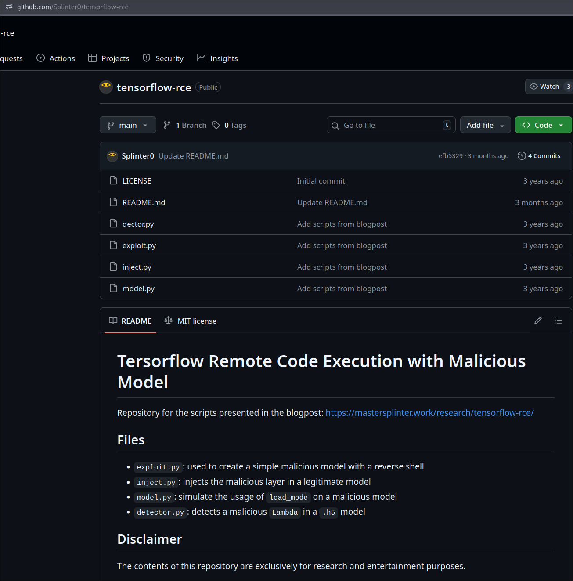Open the README.md file
The width and height of the screenshot is (573, 581).
144,202
